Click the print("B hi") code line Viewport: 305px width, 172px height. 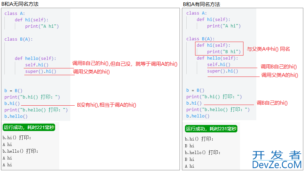(224, 51)
